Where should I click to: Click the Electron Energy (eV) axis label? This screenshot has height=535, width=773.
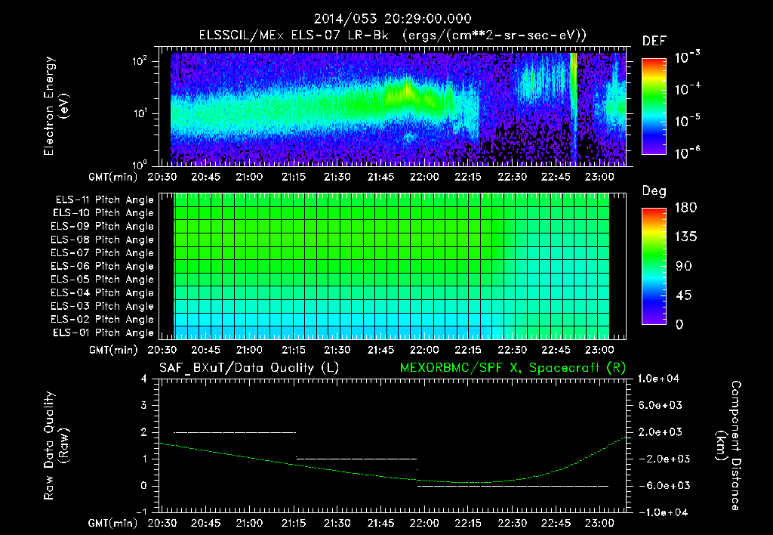click(x=56, y=106)
